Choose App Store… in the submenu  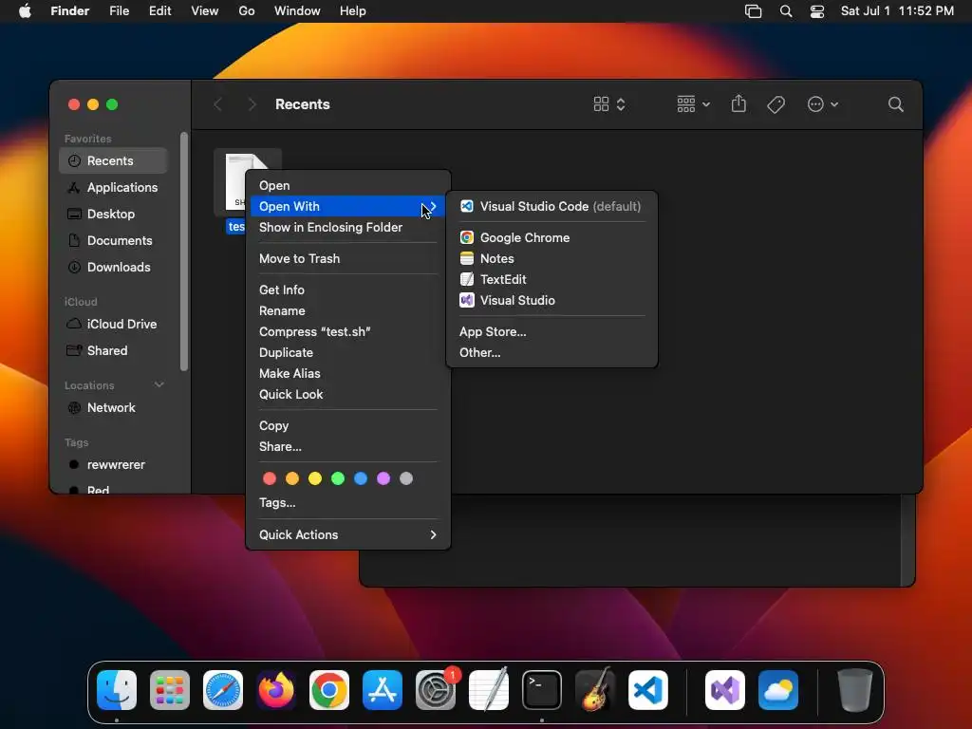(551, 331)
